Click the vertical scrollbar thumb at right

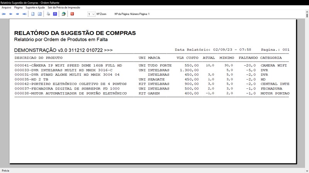(x=307, y=15)
